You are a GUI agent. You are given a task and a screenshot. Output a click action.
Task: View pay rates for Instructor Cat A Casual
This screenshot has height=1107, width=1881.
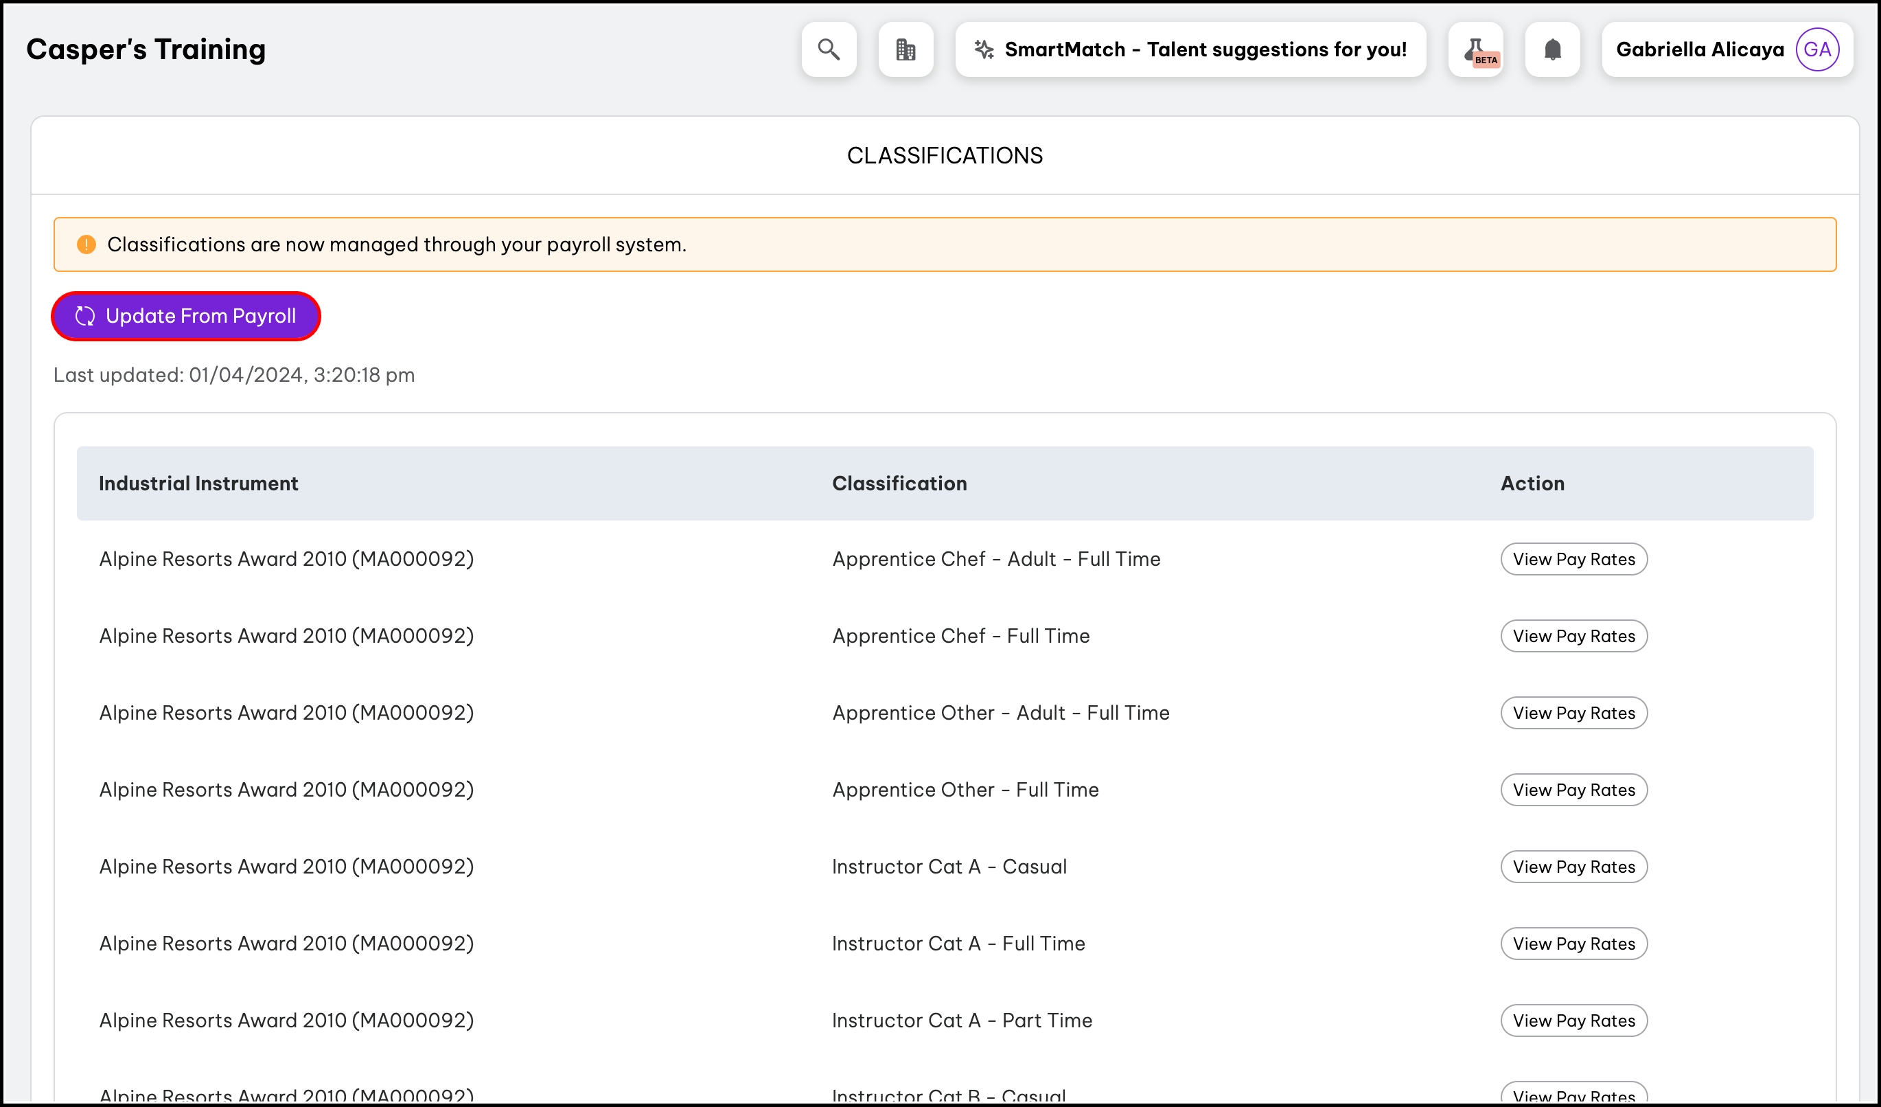(x=1573, y=867)
